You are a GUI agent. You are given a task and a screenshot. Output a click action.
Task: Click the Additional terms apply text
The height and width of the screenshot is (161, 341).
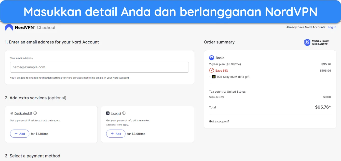tap(117, 125)
